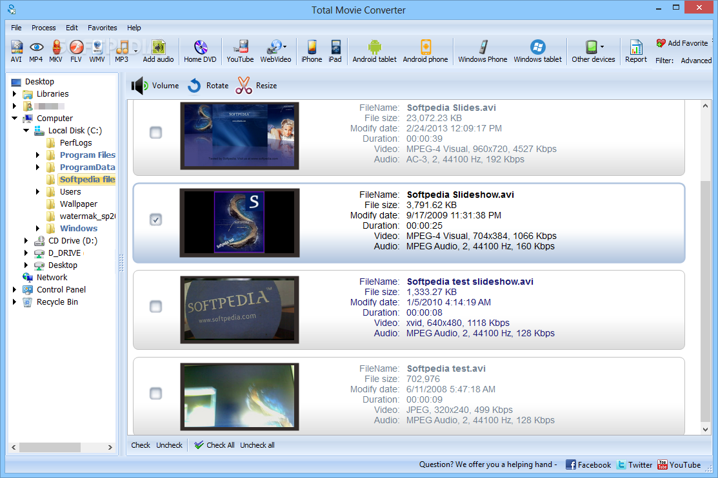Choose iPhone device preset
Viewport: 718px width, 478px height.
(x=312, y=52)
